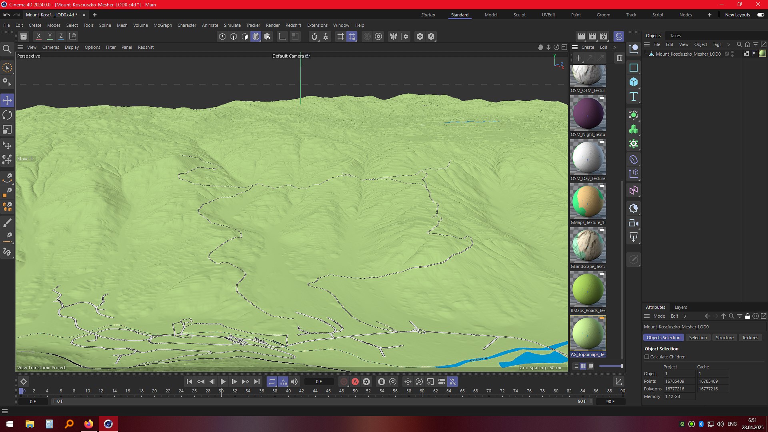Viewport: 768px width, 432px height.
Task: Toggle editor visibility dots for Mount_Kosciuszko object
Action: point(732,54)
